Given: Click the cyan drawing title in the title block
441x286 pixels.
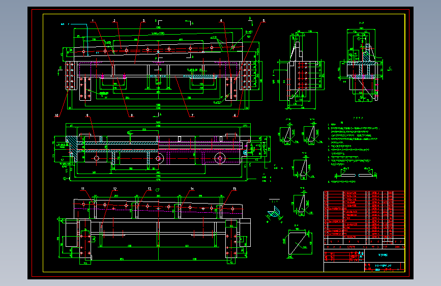Looking at the screenshot, I should pos(383,255).
